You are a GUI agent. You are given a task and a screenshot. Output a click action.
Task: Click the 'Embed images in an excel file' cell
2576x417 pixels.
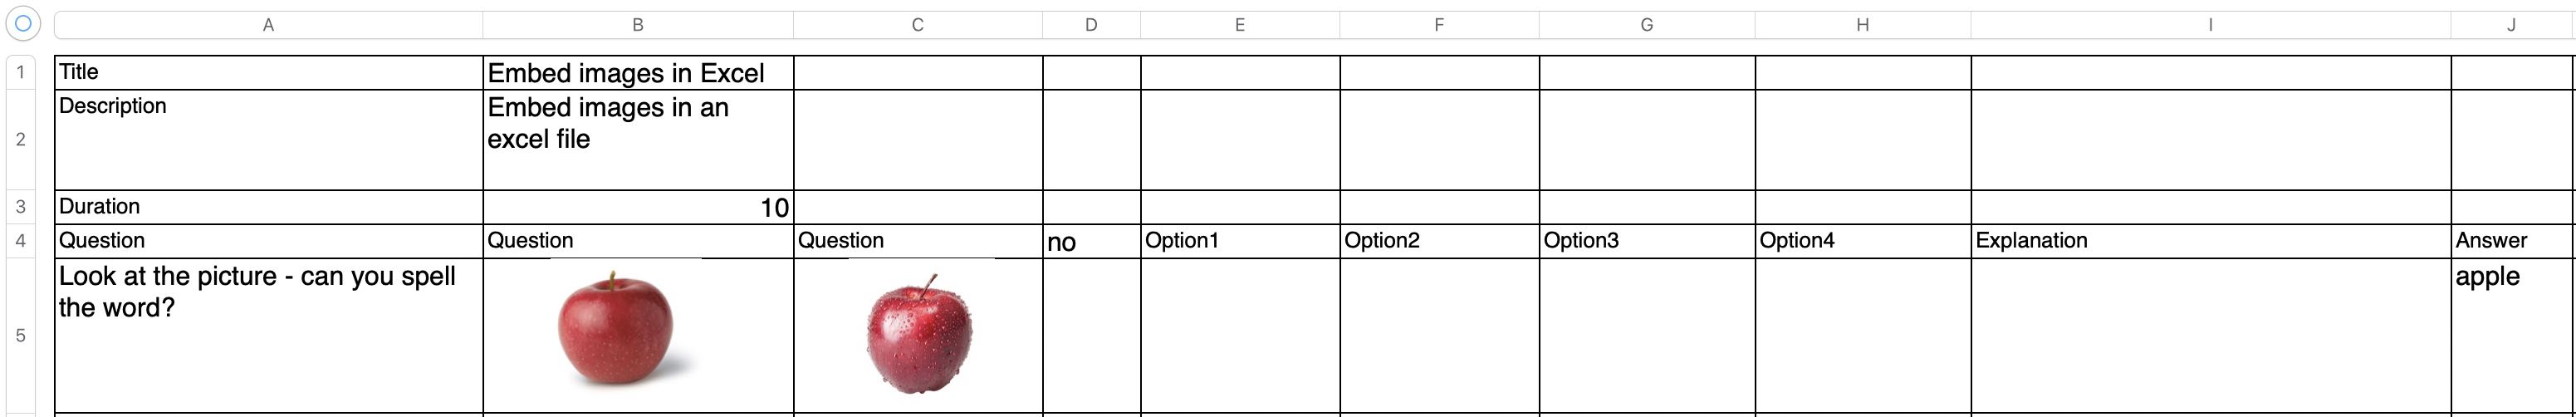(638, 139)
